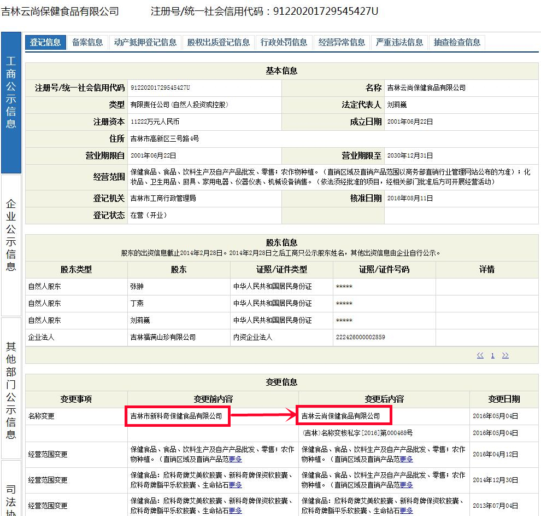Screen dimensions: 541x516
Task: Open the 行政处罚信息 tab
Action: click(284, 43)
